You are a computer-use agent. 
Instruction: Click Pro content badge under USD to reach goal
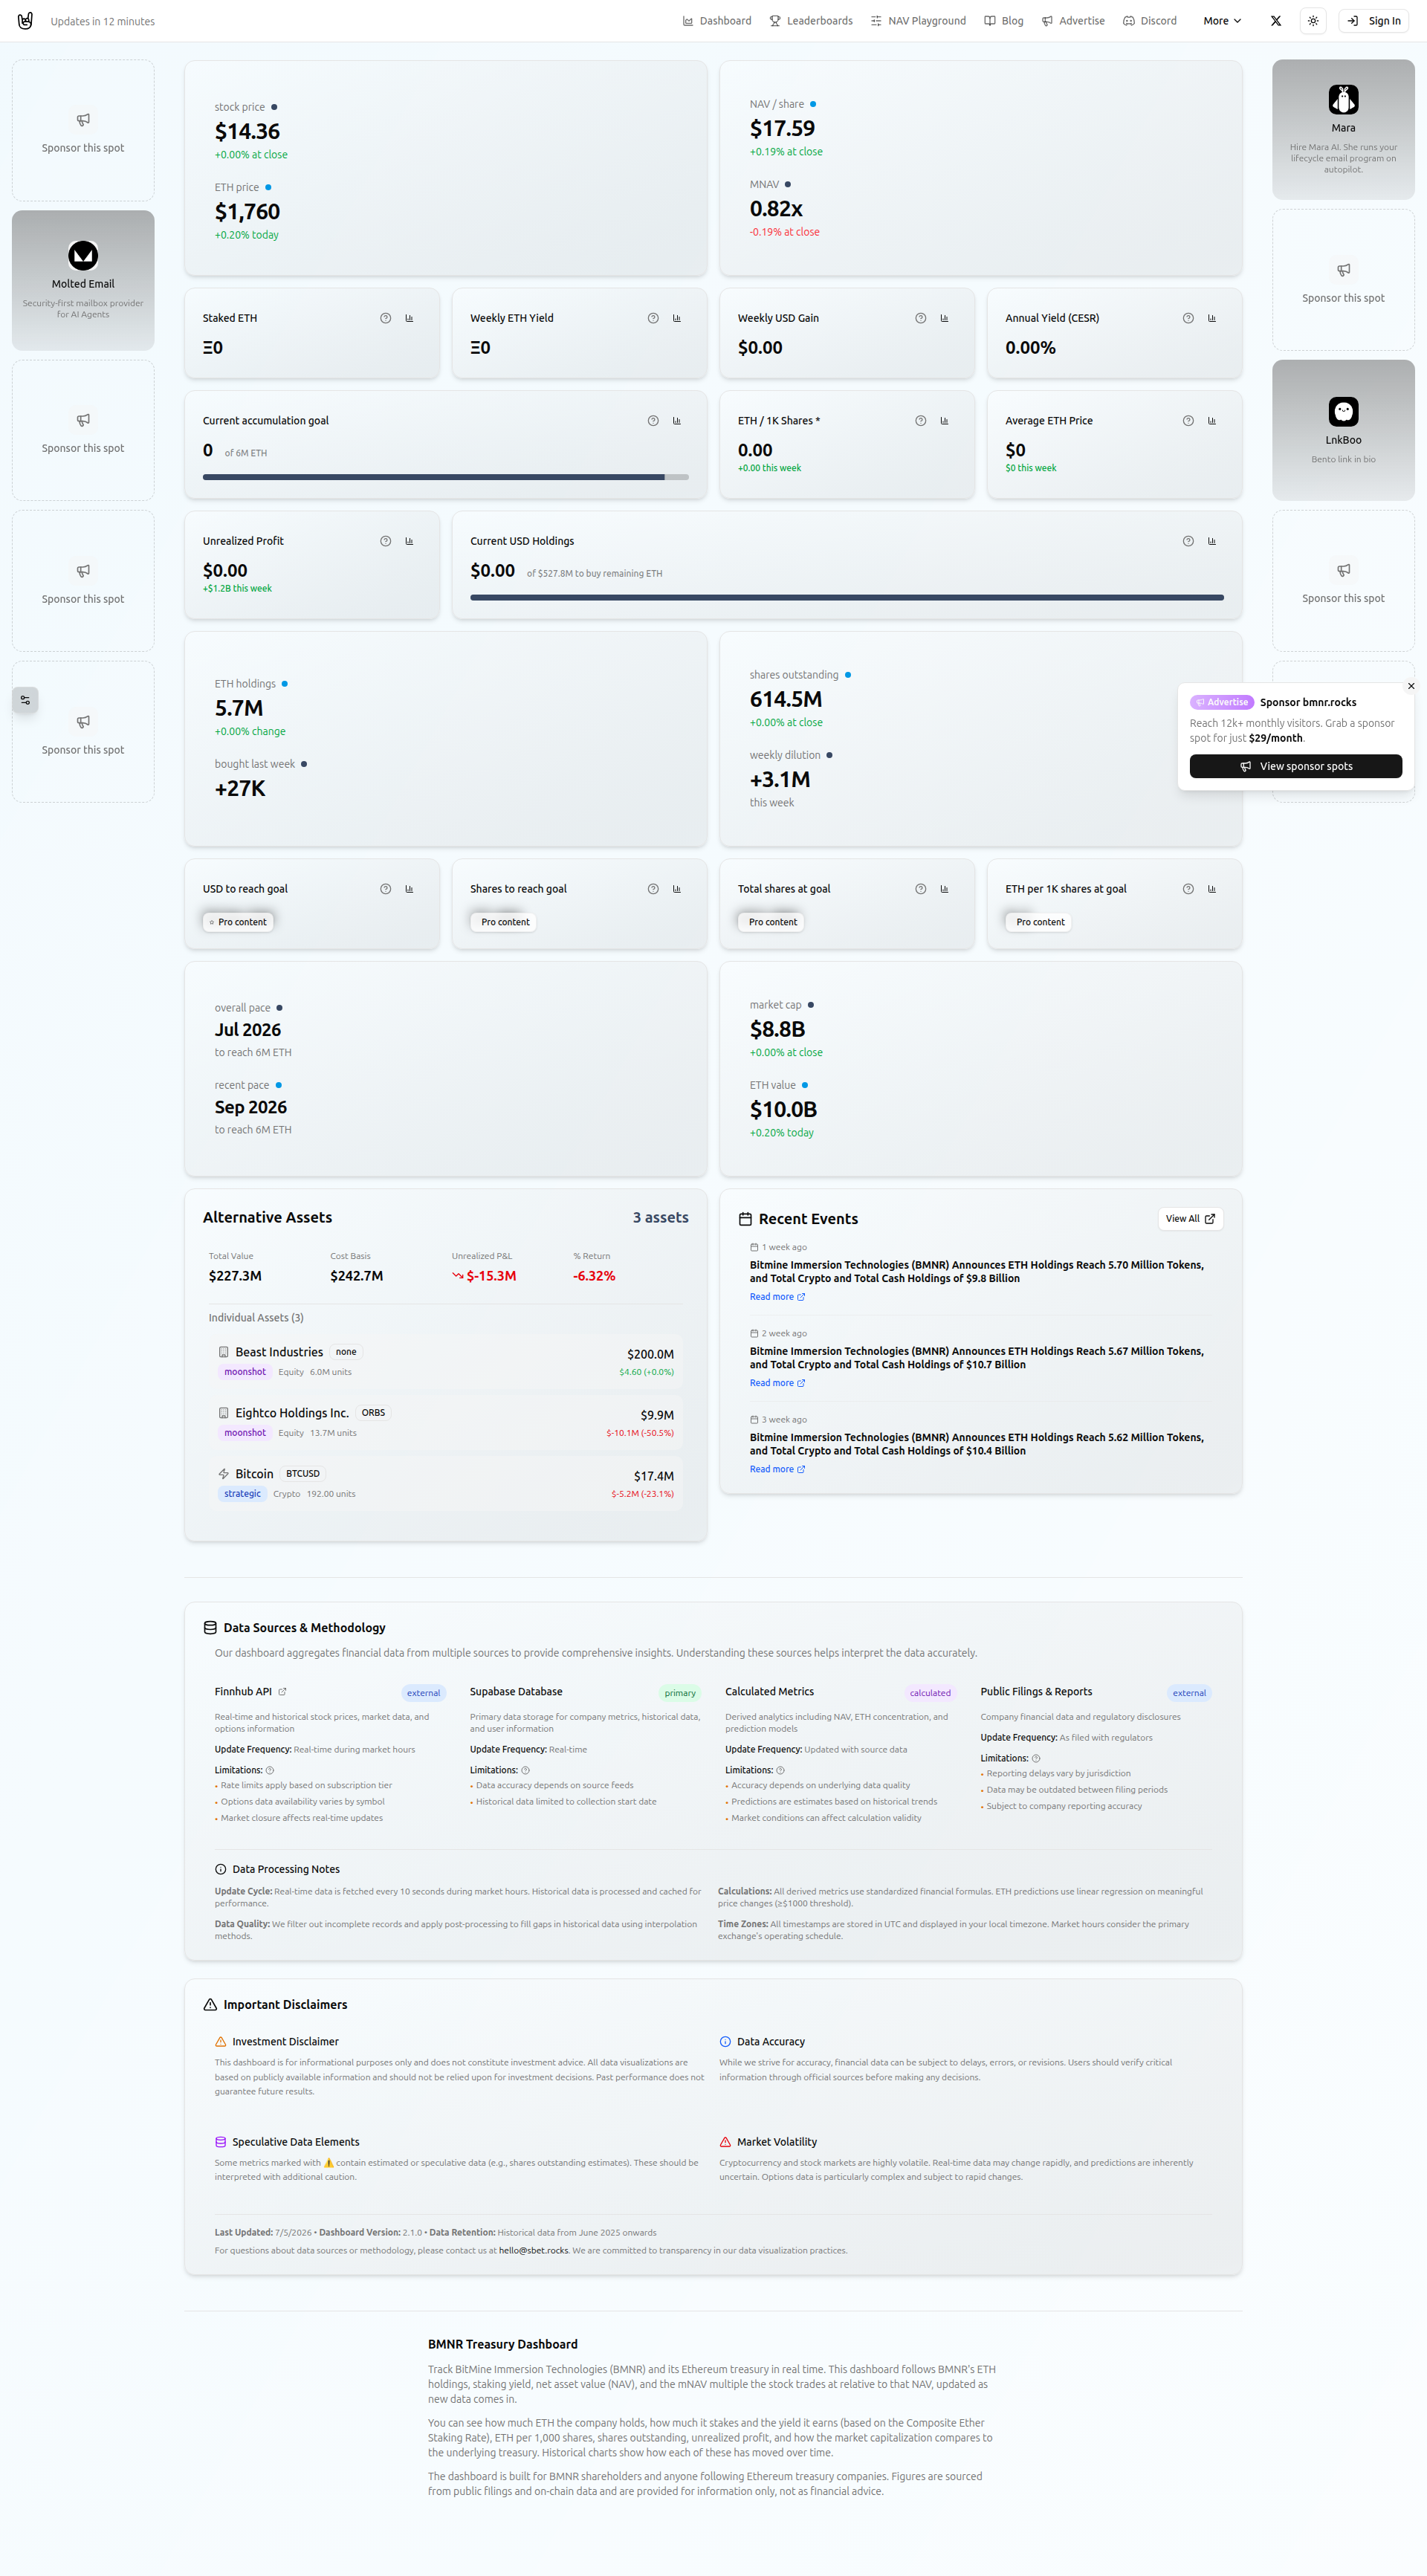pyautogui.click(x=238, y=922)
